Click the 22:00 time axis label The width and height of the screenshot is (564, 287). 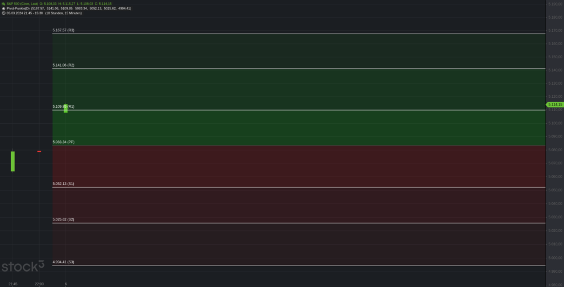click(39, 284)
